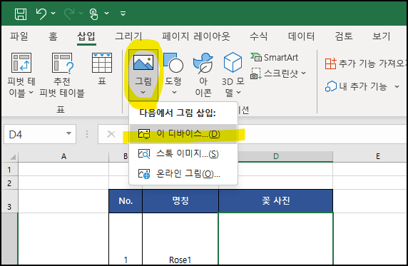
Task: Click the formula bar input area
Action: [x=322, y=134]
